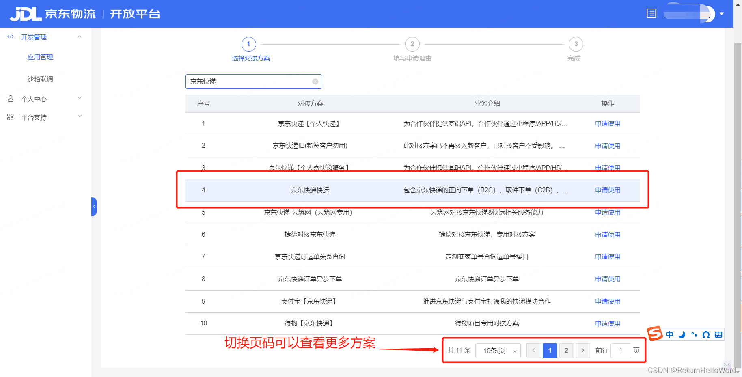Screen dimensions: 742x377
Task: Open the user account dropdown arrow
Action: (722, 14)
